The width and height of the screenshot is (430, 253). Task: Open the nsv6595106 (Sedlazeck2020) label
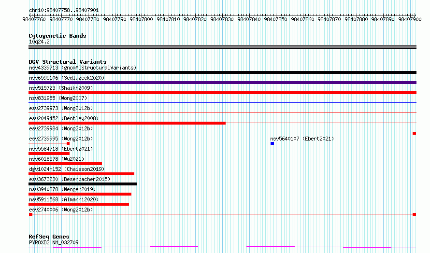pos(67,78)
